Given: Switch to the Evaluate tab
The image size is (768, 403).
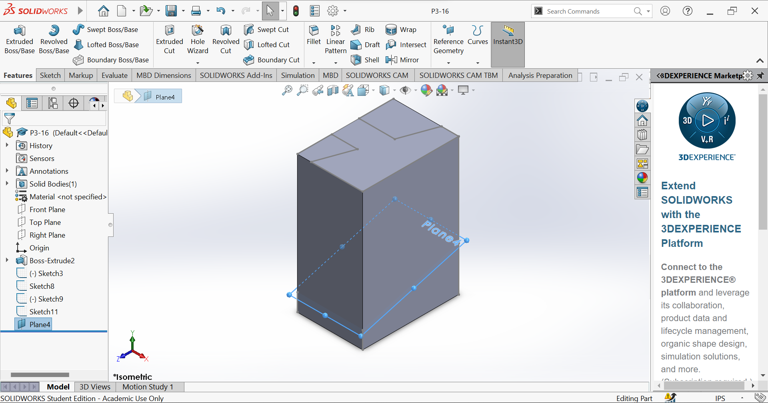Looking at the screenshot, I should tap(114, 75).
